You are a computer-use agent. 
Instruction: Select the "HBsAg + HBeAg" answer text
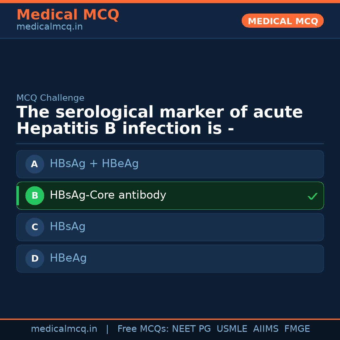pos(94,164)
